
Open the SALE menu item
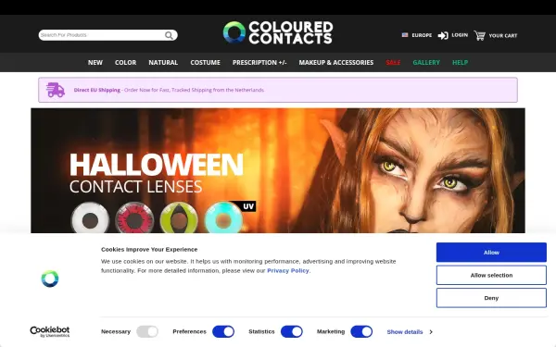393,63
